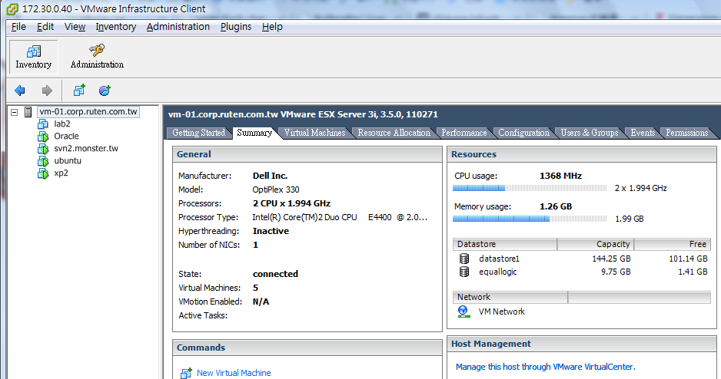Open the Edit menu
The height and width of the screenshot is (379, 721).
45,27
